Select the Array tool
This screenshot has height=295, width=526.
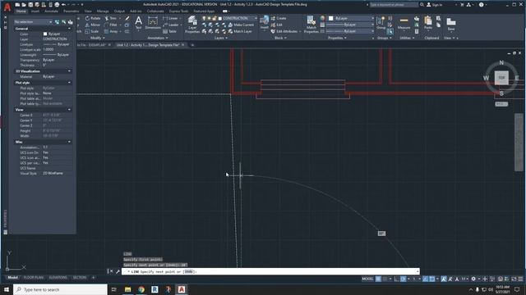[x=111, y=31]
